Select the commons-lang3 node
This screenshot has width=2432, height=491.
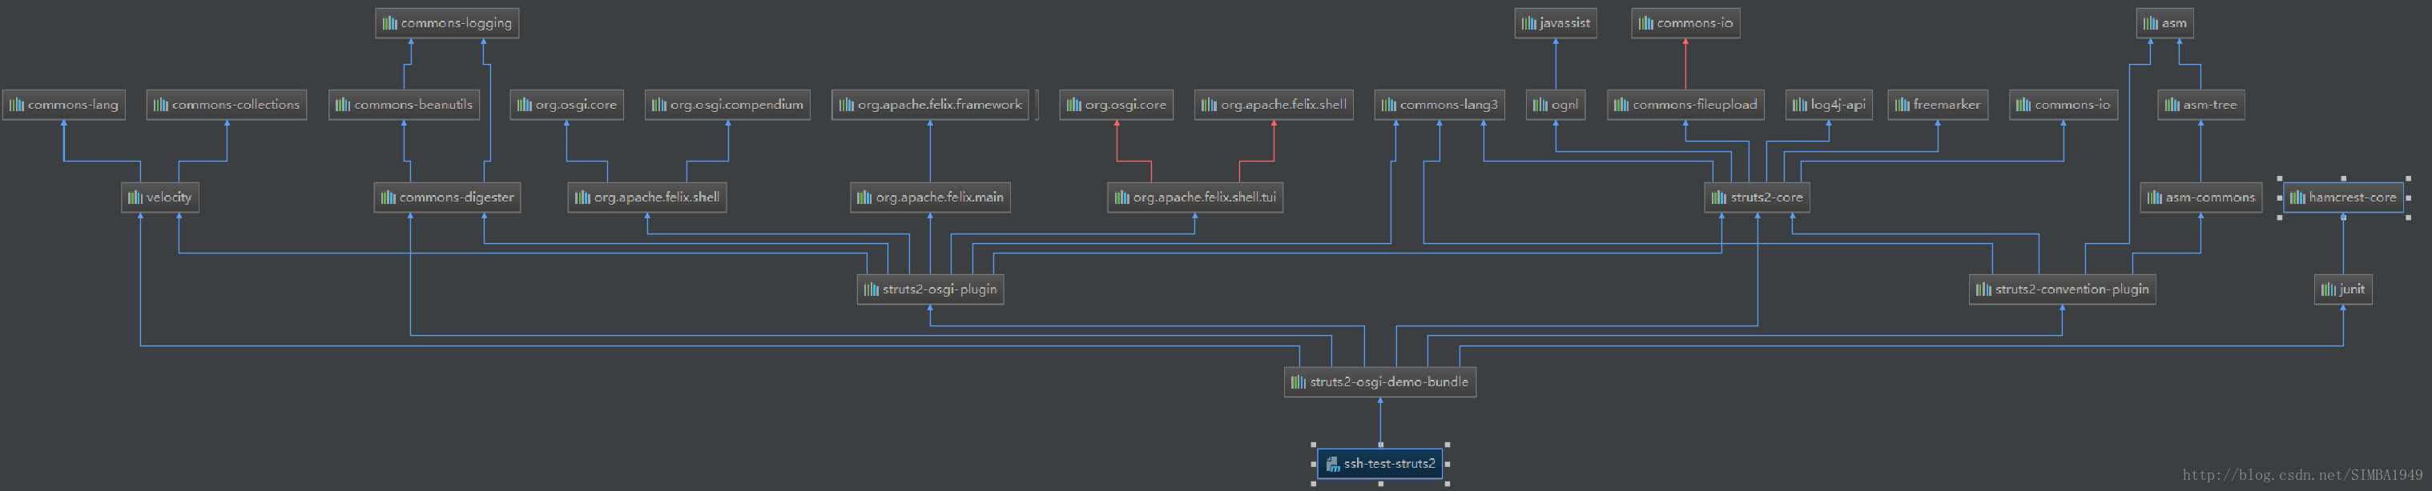(1439, 105)
